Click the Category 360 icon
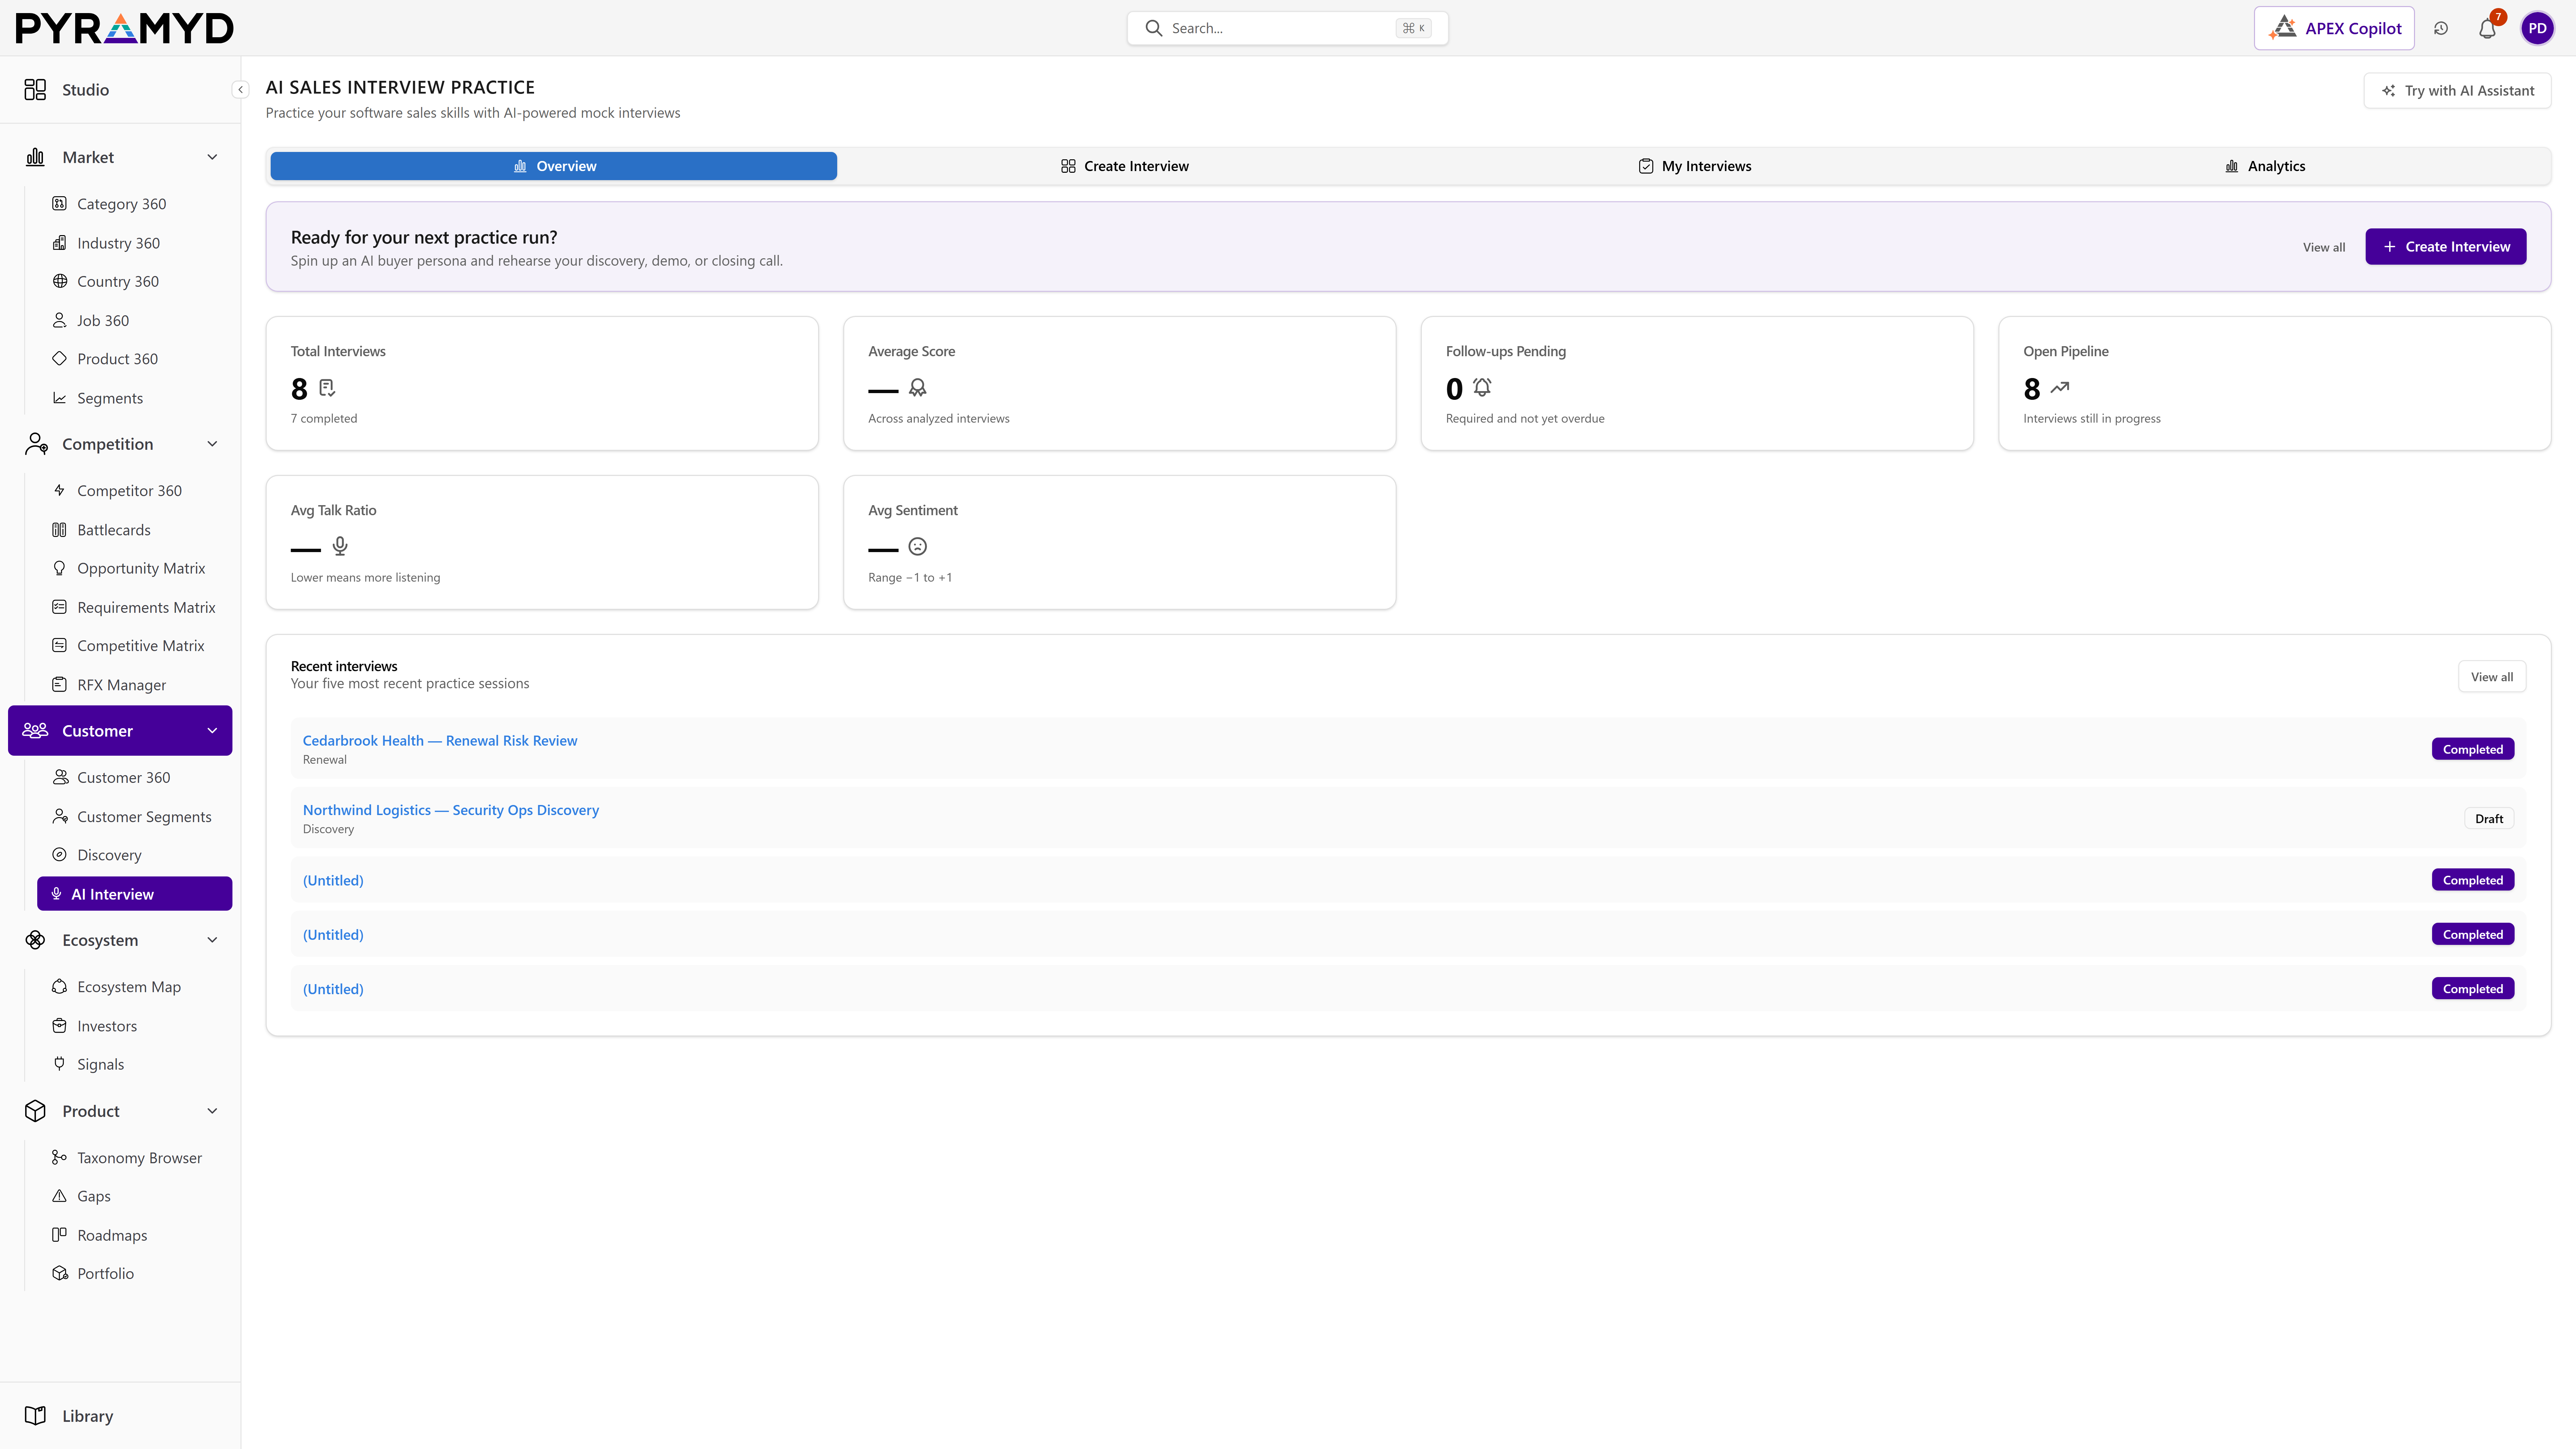2576x1449 pixels. coord(60,204)
